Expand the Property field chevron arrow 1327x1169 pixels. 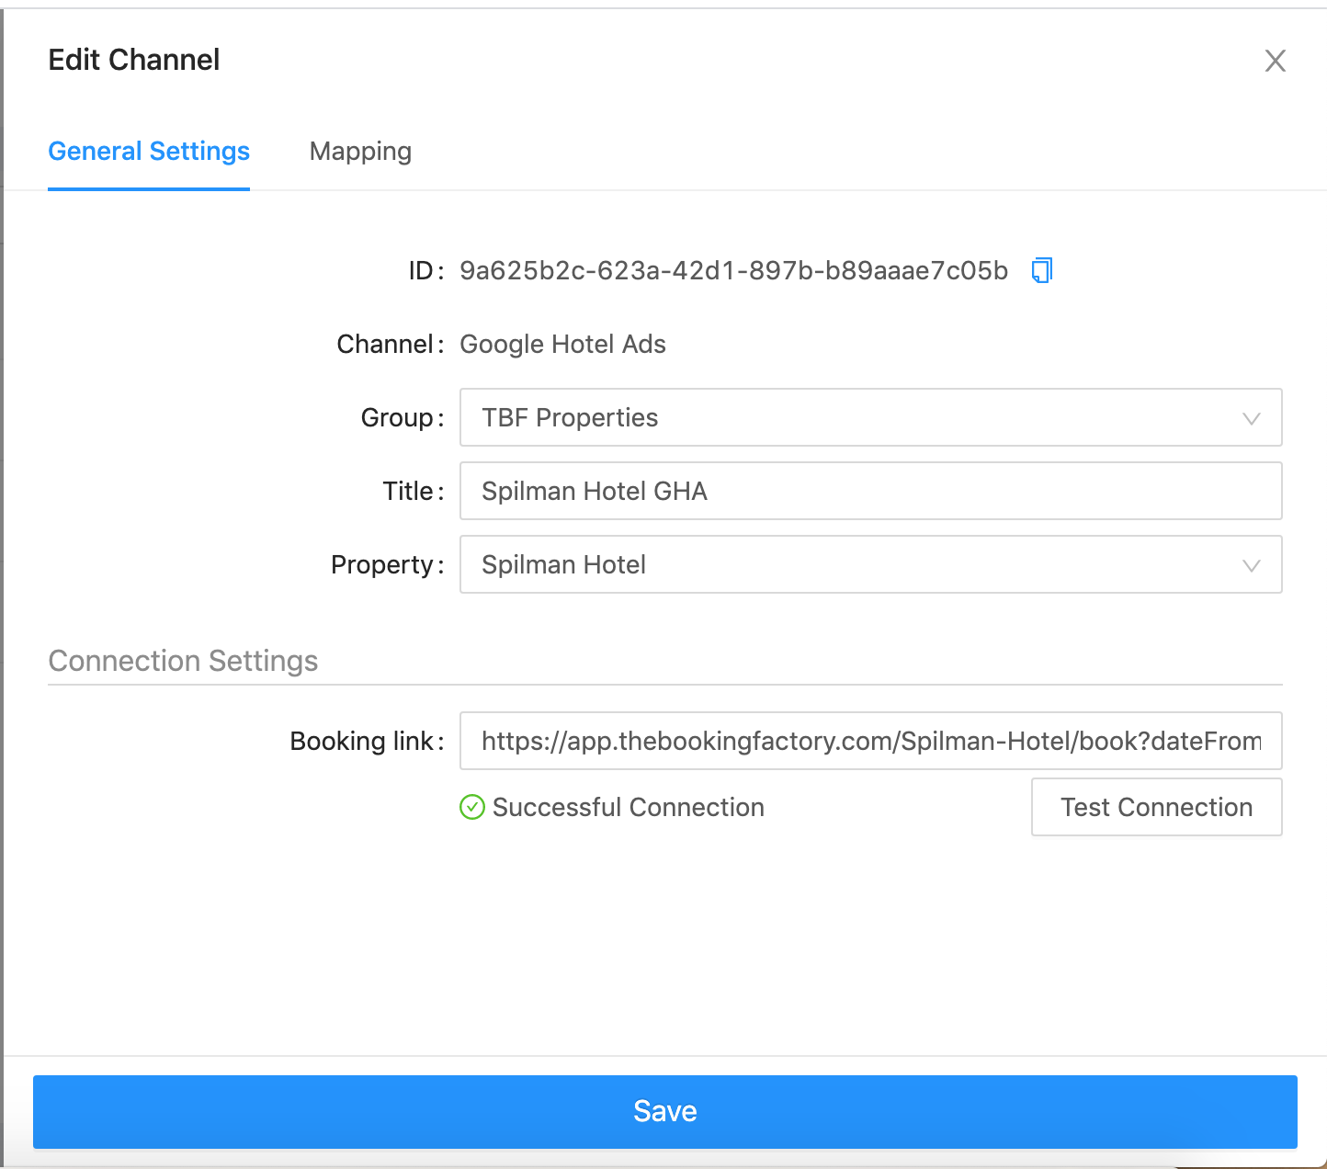point(1251,565)
